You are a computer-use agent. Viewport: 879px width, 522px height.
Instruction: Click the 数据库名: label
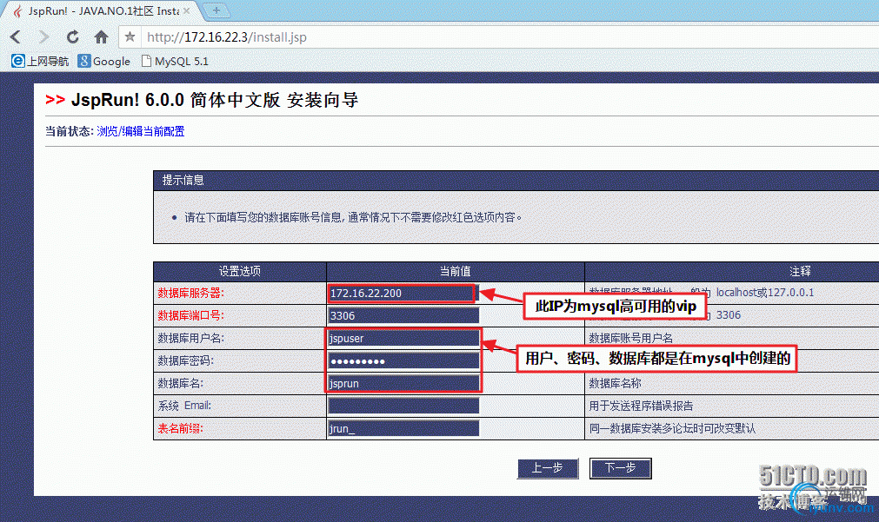pyautogui.click(x=181, y=383)
